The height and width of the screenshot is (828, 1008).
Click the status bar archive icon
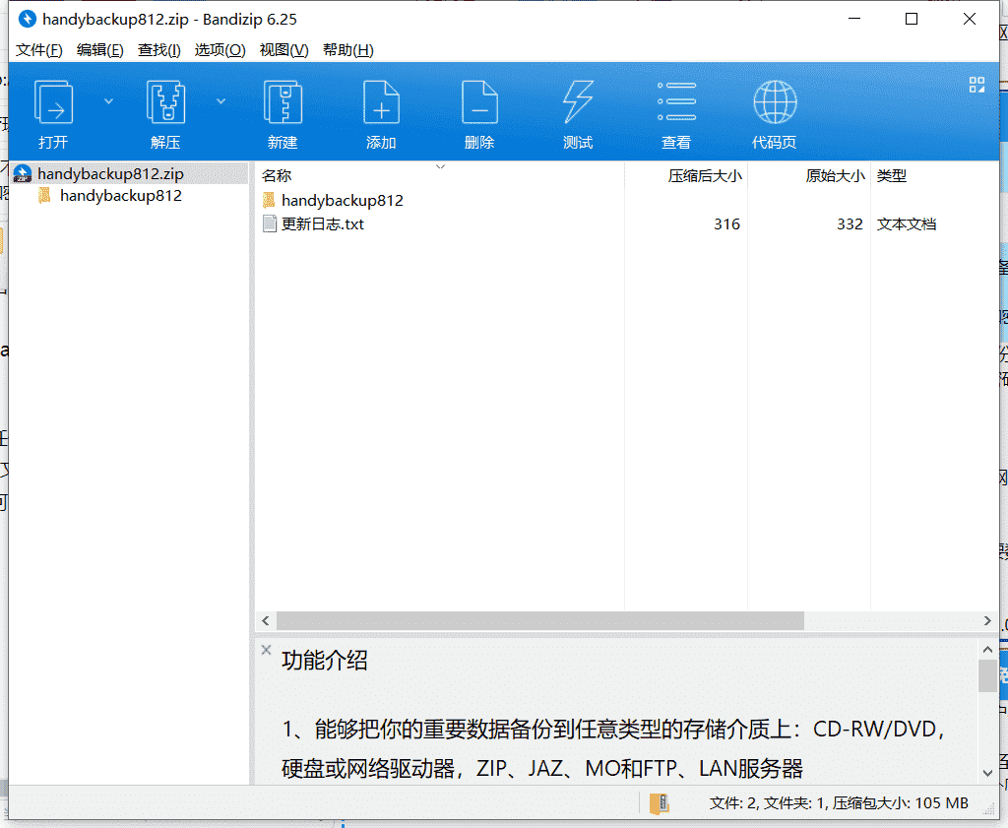pyautogui.click(x=659, y=803)
